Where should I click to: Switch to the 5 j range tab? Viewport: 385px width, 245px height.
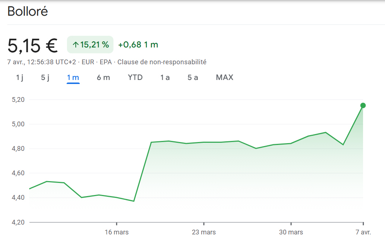45,77
